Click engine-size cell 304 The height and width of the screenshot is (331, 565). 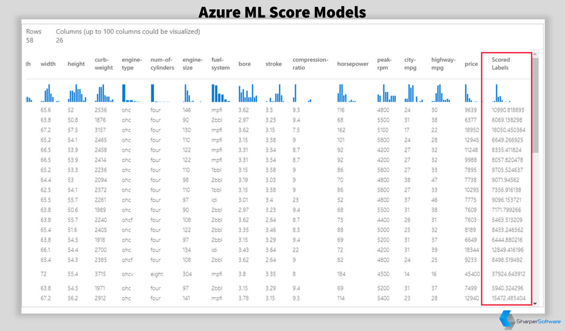click(188, 274)
